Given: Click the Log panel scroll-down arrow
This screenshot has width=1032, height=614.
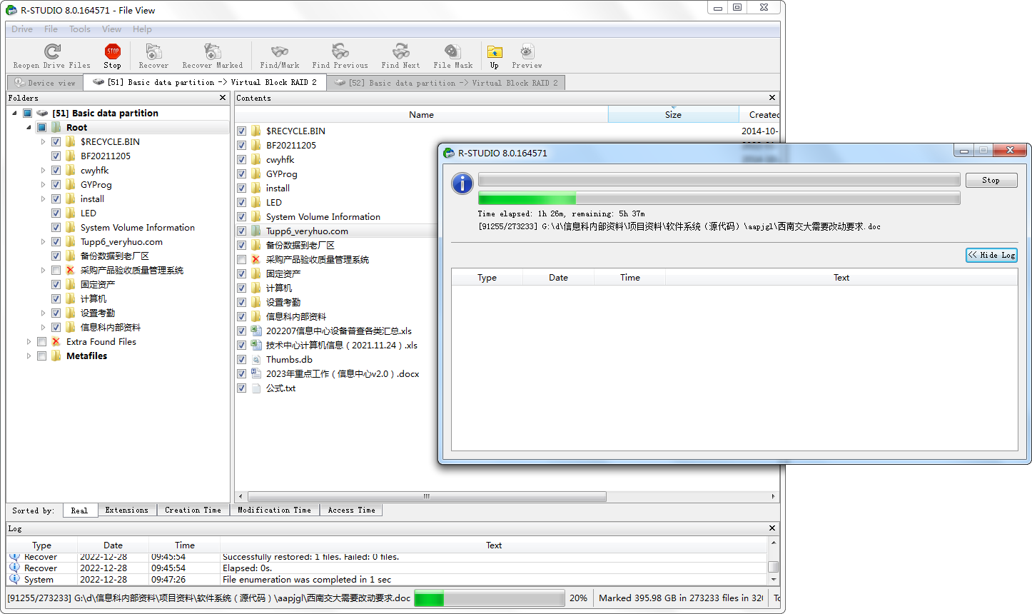Looking at the screenshot, I should coord(773,580).
